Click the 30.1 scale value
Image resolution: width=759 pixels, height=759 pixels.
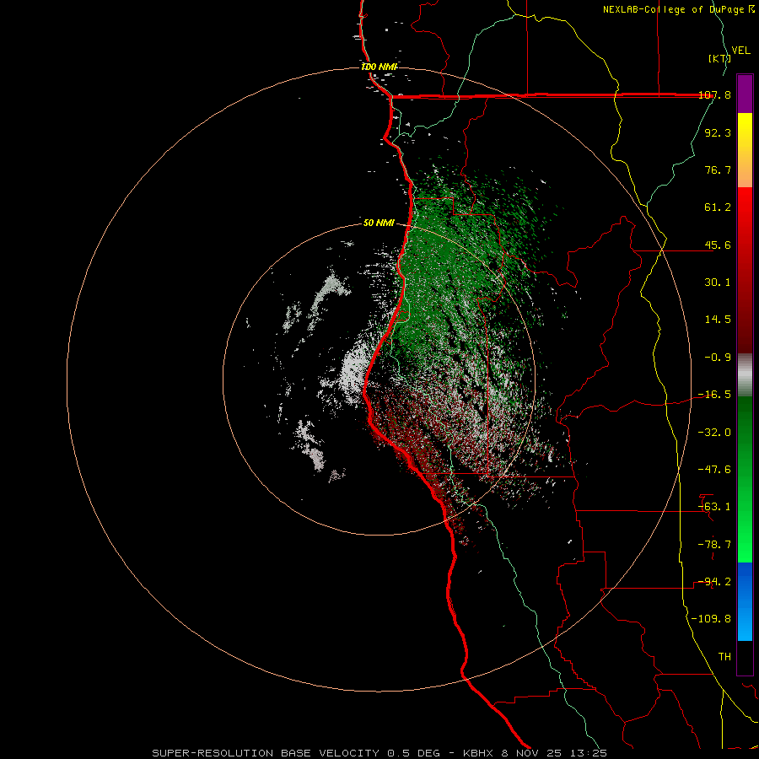click(718, 283)
